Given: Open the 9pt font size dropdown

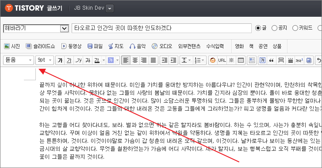Looking at the screenshot, I should (45, 60).
